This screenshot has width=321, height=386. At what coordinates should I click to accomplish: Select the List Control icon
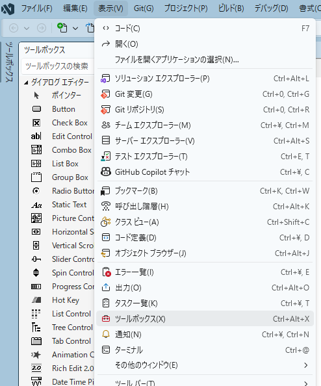click(36, 314)
